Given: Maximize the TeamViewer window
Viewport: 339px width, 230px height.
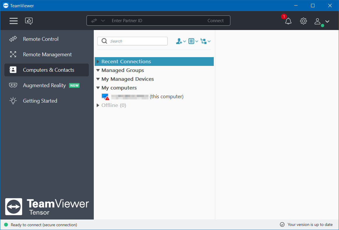Looking at the screenshot, I should pos(312,6).
